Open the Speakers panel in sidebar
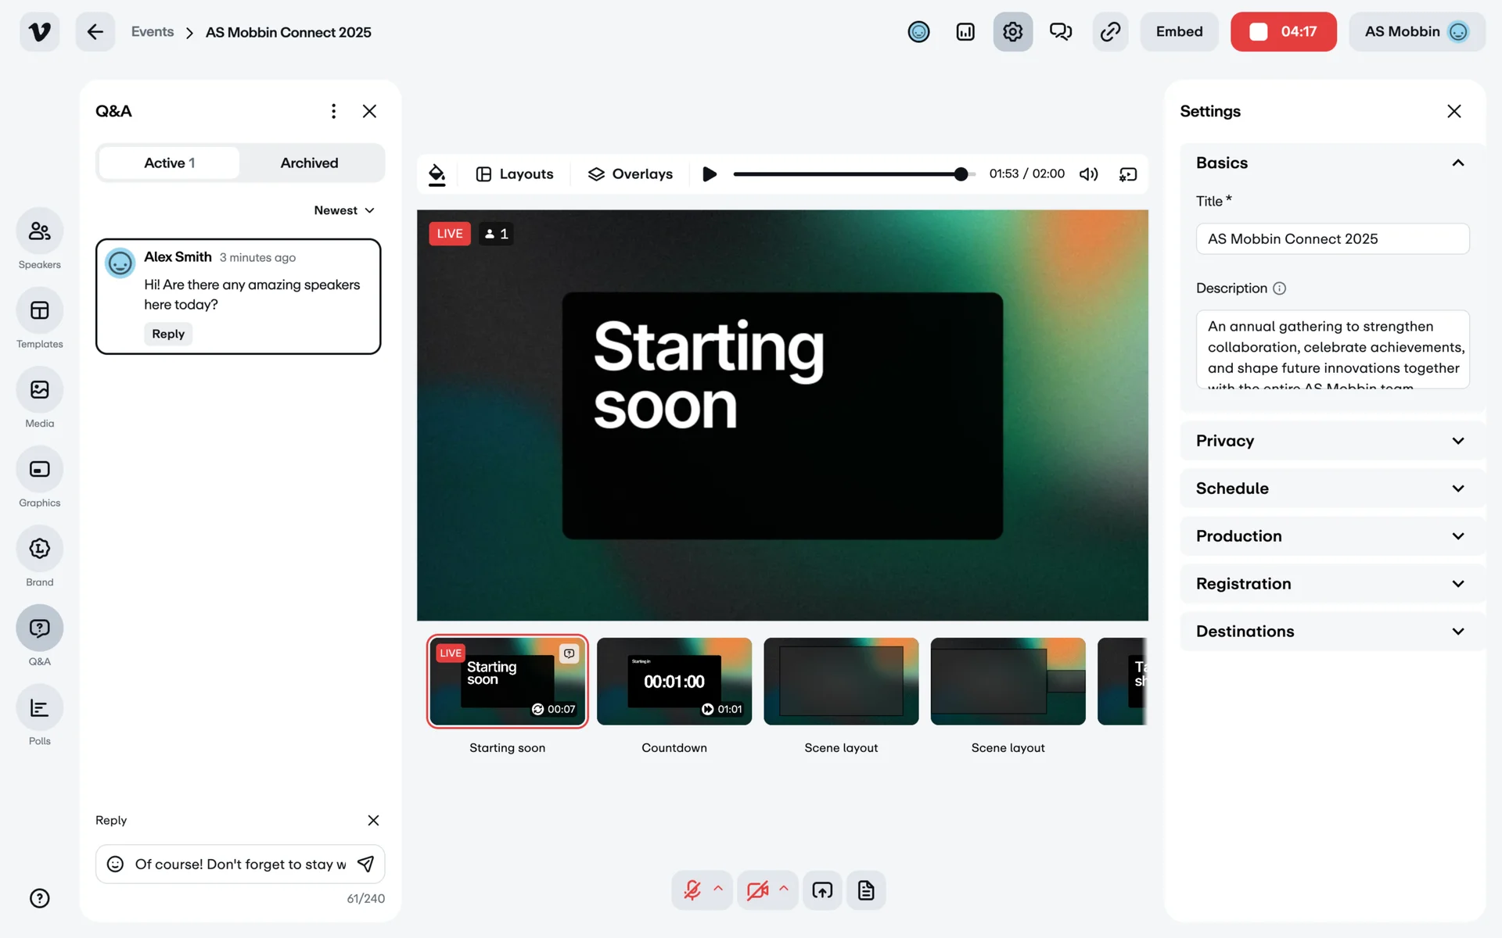 pos(39,231)
